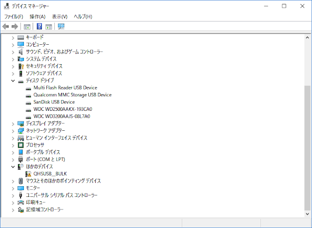Open the ヘルプ(H) menu
The image size is (312, 228).
[x=83, y=17]
